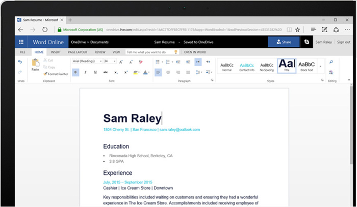Collapse the ribbon with chevron
The image size is (357, 207).
pos(349,80)
